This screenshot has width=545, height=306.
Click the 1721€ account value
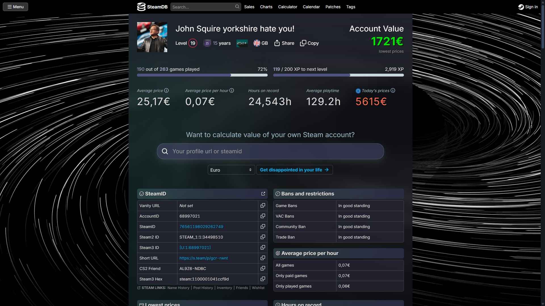(387, 41)
